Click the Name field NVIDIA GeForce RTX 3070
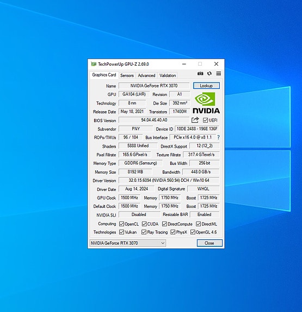This screenshot has width=302, height=312. (x=154, y=86)
